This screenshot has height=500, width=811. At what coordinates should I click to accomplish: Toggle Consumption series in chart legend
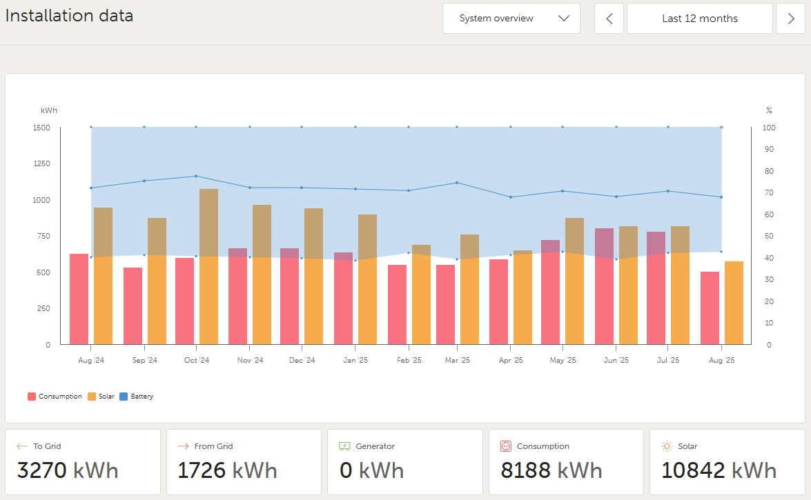coord(55,397)
